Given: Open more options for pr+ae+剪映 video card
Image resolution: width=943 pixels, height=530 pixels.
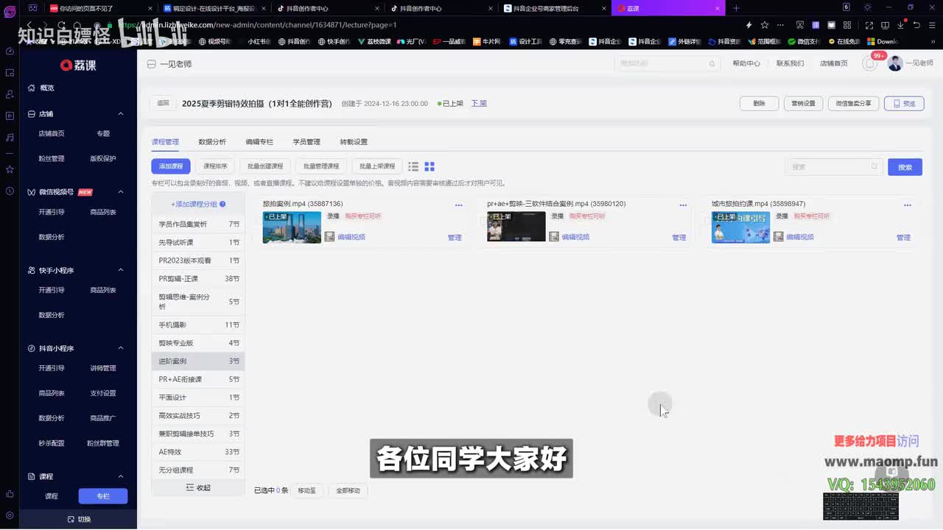Looking at the screenshot, I should click(x=683, y=205).
